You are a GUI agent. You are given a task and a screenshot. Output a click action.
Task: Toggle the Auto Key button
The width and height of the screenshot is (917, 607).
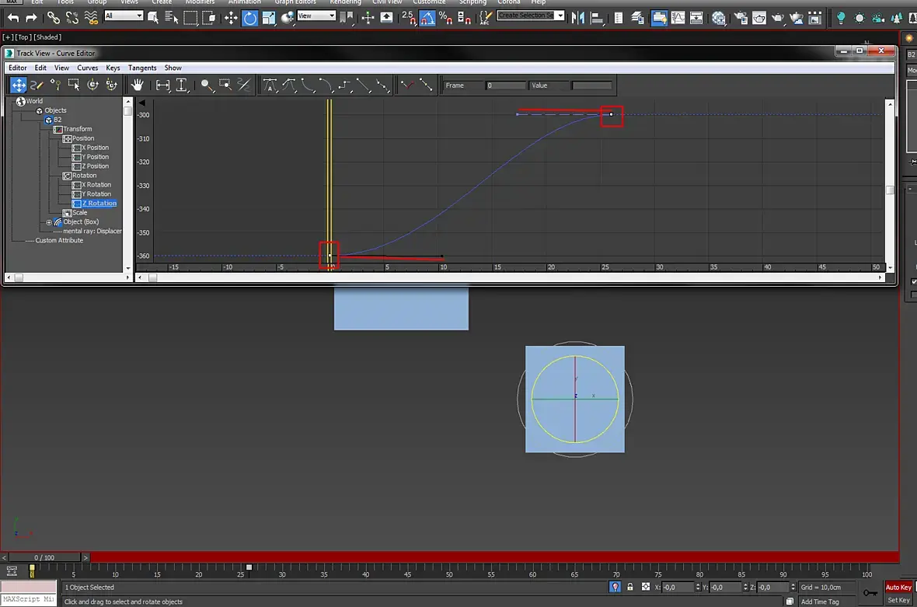click(898, 588)
